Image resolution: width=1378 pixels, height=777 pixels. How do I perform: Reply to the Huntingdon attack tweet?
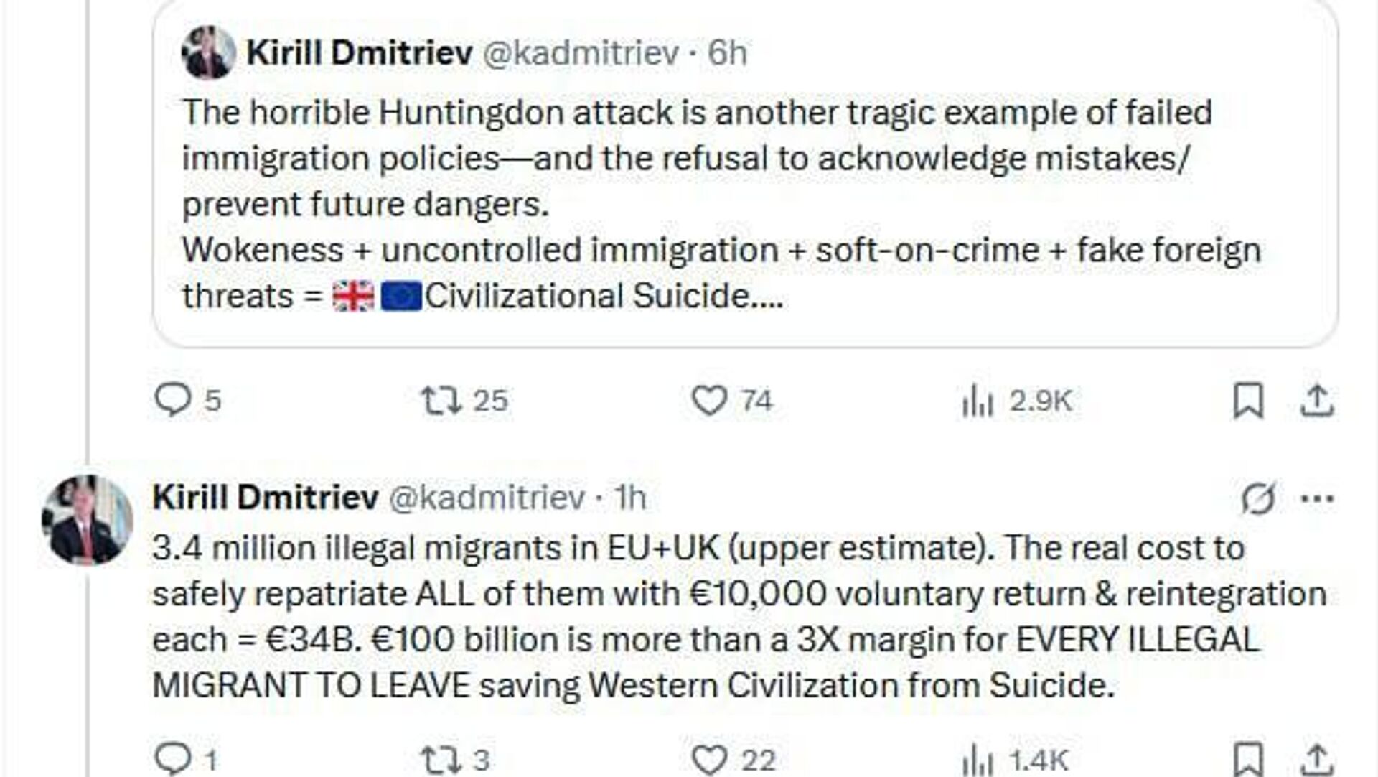[173, 400]
